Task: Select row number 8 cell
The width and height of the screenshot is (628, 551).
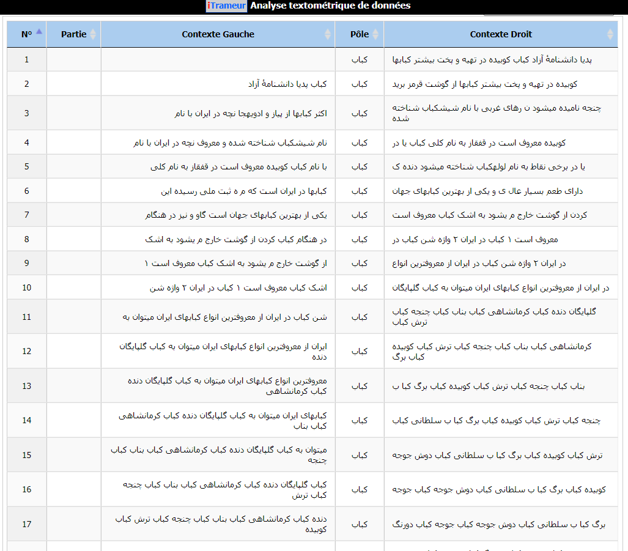Action: click(x=26, y=240)
